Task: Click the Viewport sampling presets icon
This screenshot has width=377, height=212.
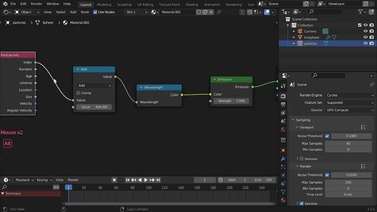Action: click(x=363, y=127)
